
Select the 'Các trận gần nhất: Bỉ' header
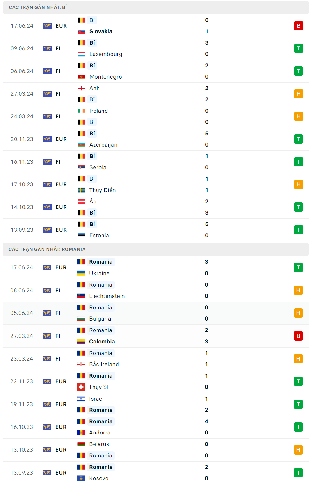38,7
